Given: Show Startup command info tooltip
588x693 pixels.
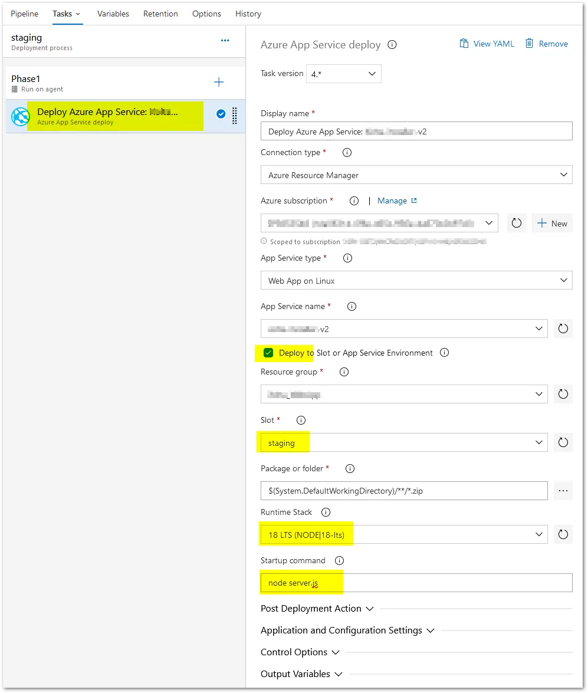Looking at the screenshot, I should pyautogui.click(x=340, y=561).
